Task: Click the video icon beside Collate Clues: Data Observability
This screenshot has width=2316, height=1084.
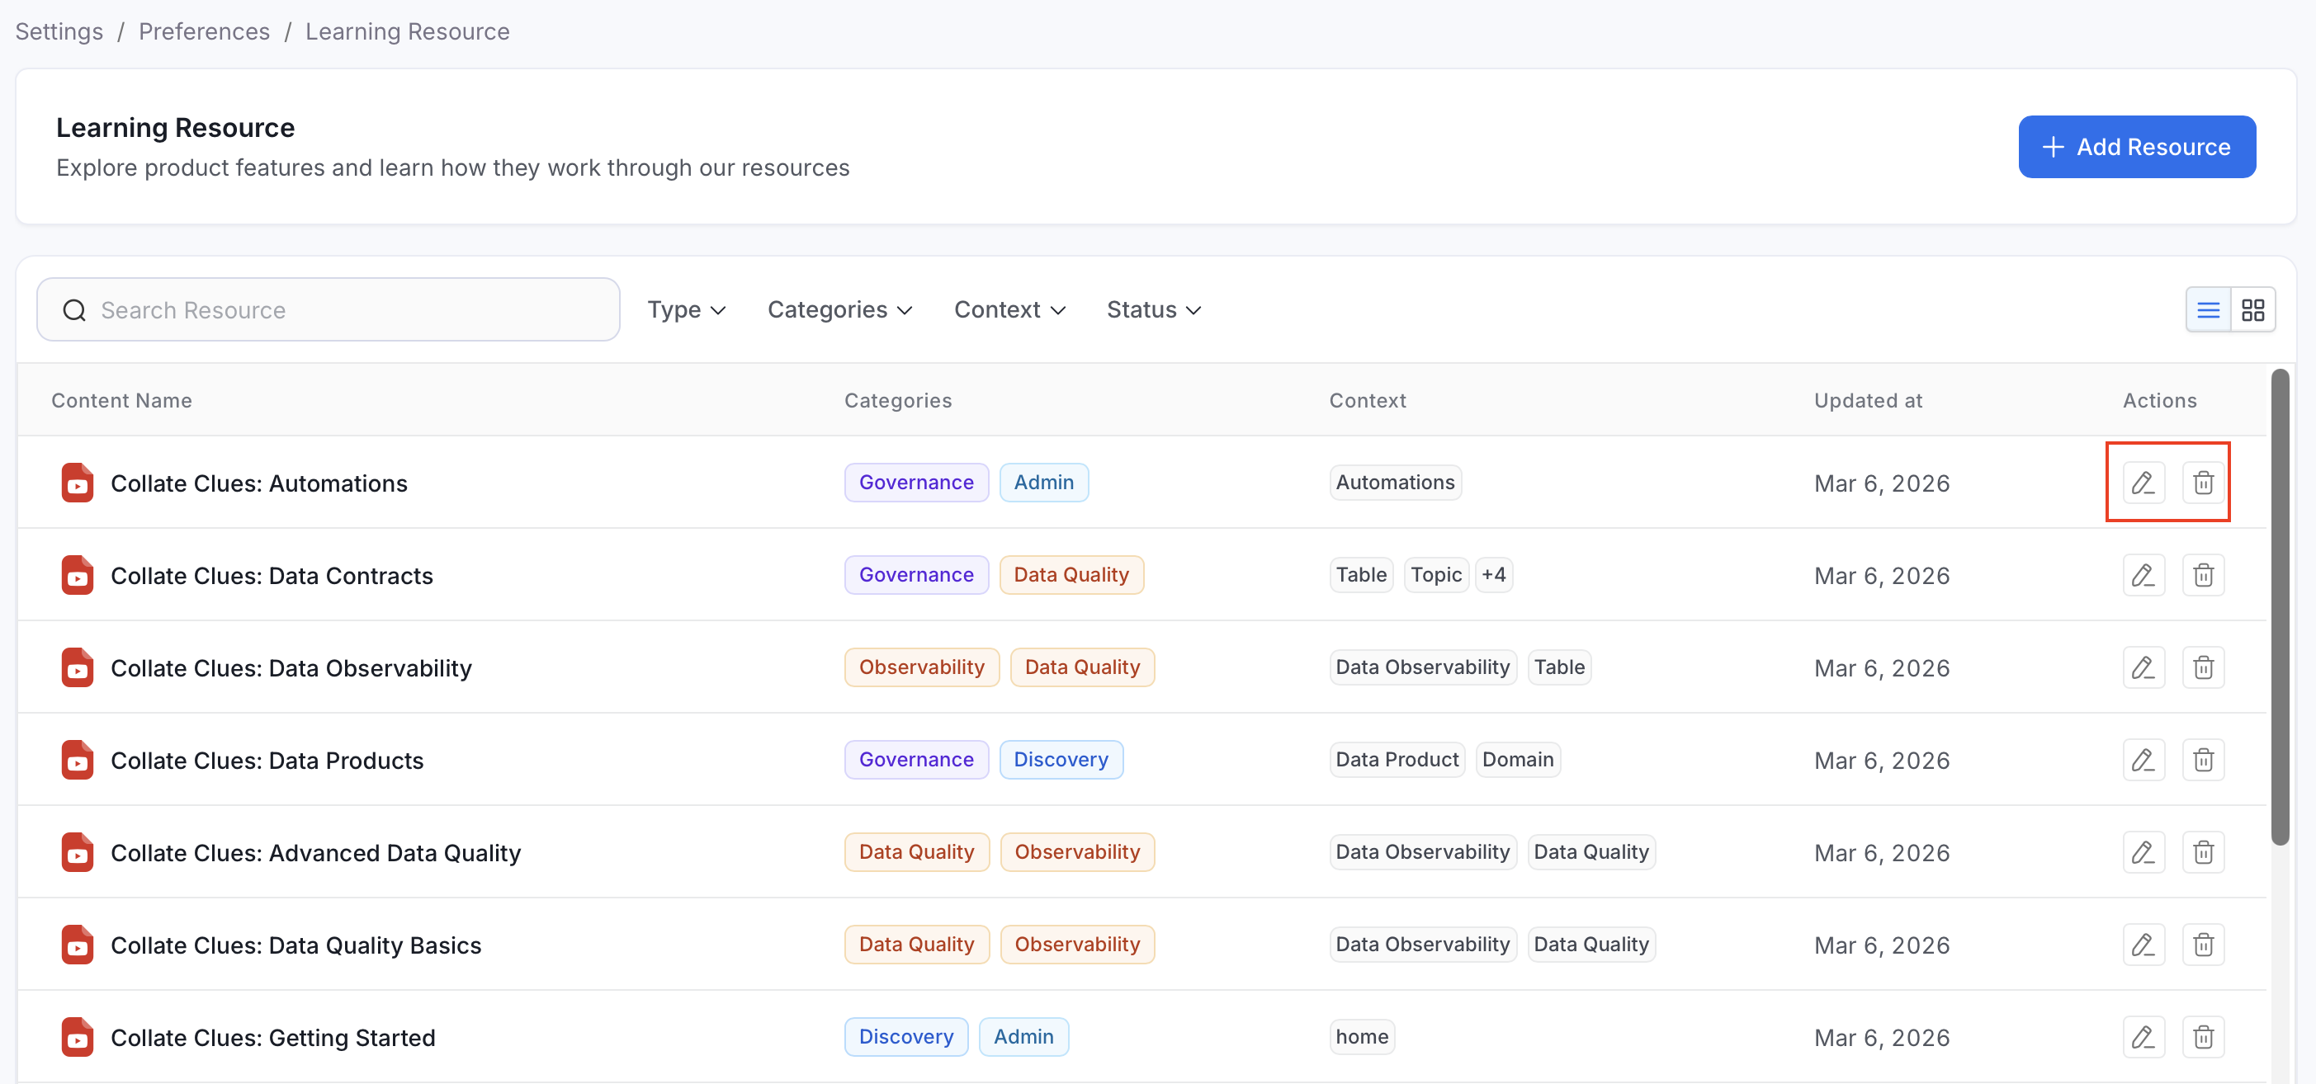Action: 78,668
